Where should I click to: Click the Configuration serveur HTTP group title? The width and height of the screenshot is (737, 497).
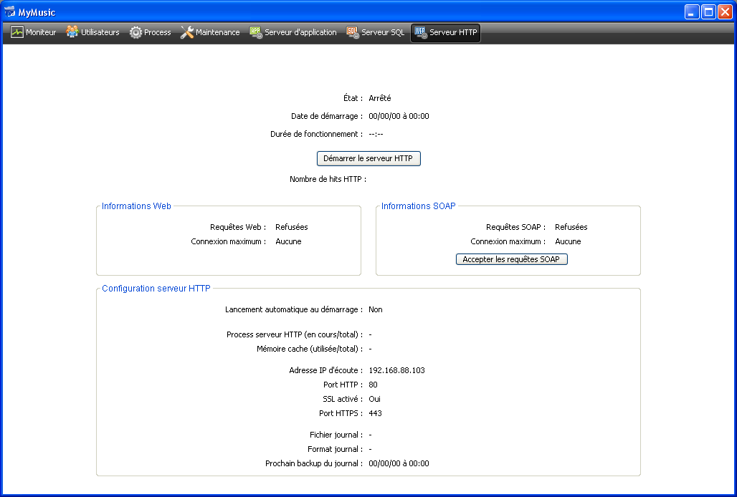coord(156,289)
